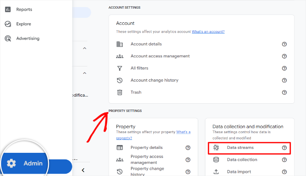Click the Account change history clock icon

[x=120, y=80]
